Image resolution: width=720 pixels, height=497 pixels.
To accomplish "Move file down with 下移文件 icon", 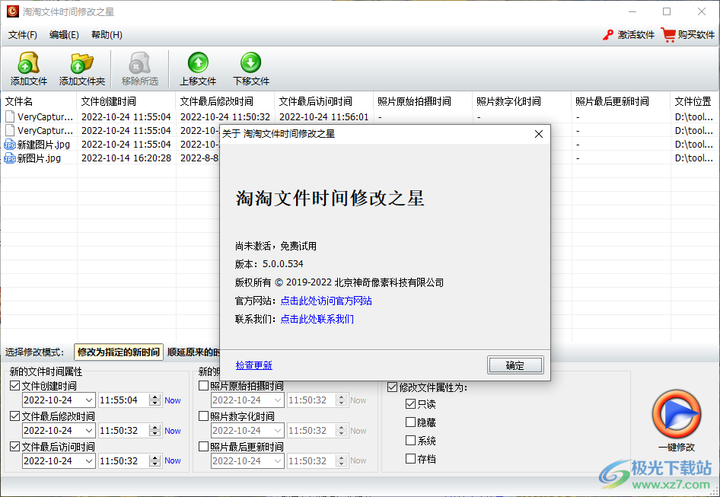I will point(250,62).
